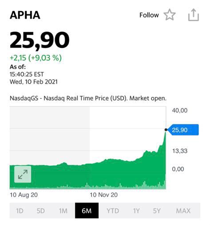The height and width of the screenshot is (225, 210).
Task: Click the green +2,15 (+9,03 %) change
Action: [36, 58]
